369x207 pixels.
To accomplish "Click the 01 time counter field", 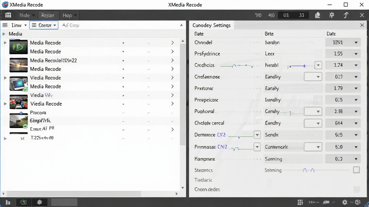I will [286, 15].
